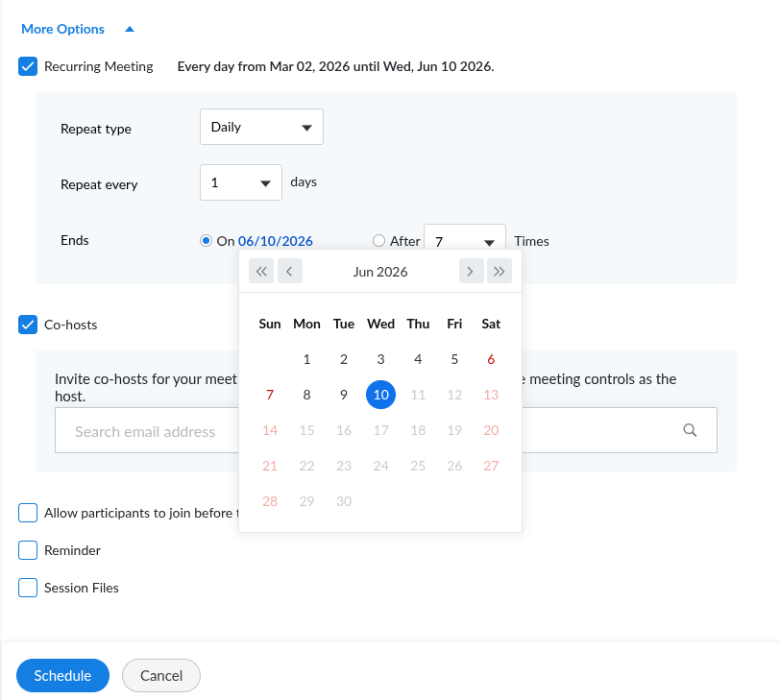Go to previous month in calendar
780x700 pixels.
click(x=290, y=272)
